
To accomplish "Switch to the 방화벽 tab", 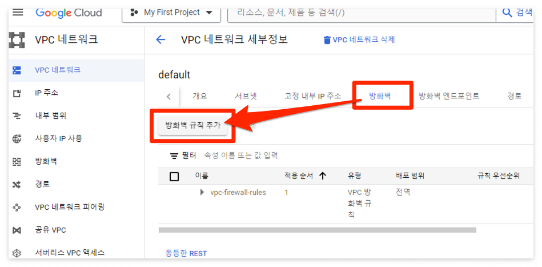I will pos(380,96).
